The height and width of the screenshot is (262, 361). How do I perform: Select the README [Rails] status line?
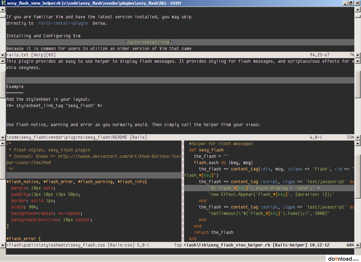click(x=180, y=137)
